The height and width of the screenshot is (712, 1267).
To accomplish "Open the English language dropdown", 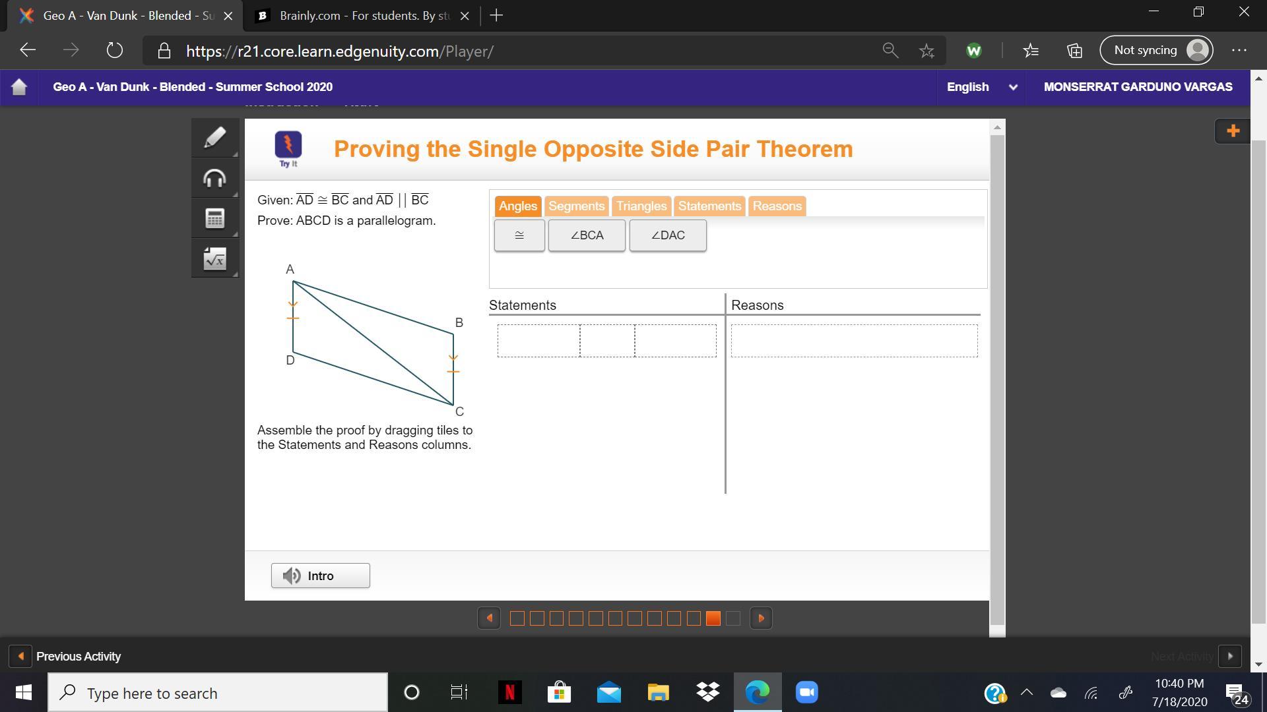I will click(x=981, y=87).
